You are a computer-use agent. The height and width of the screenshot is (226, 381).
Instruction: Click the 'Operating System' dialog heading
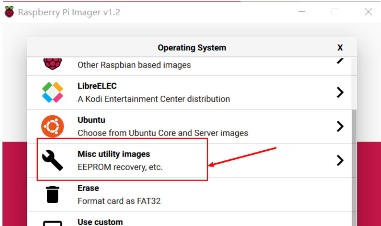tap(192, 48)
